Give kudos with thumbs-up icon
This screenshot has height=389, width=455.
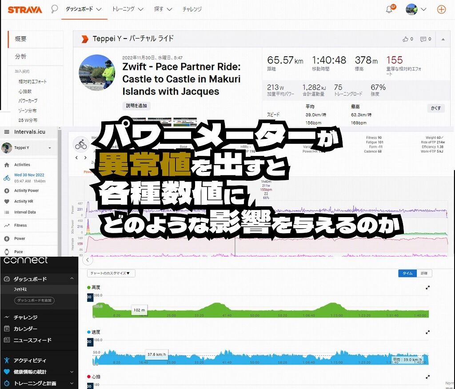(405, 39)
